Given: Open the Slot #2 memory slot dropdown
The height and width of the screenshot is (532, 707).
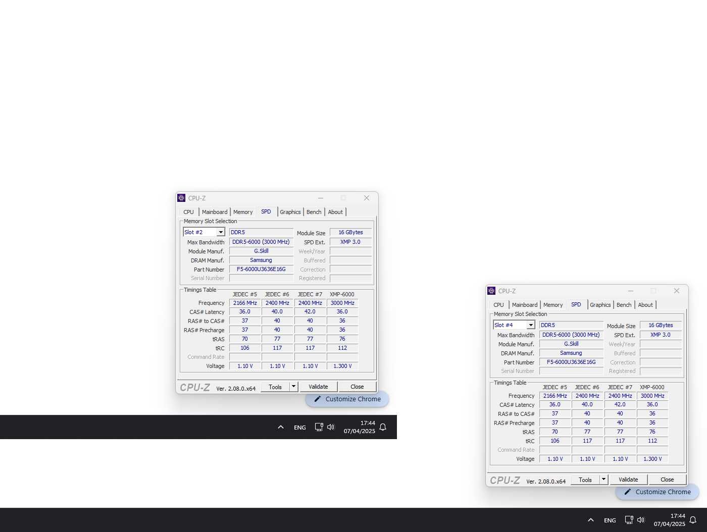Looking at the screenshot, I should [221, 232].
